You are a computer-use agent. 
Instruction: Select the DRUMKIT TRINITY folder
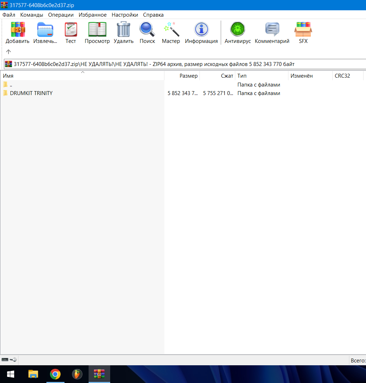pyautogui.click(x=31, y=93)
